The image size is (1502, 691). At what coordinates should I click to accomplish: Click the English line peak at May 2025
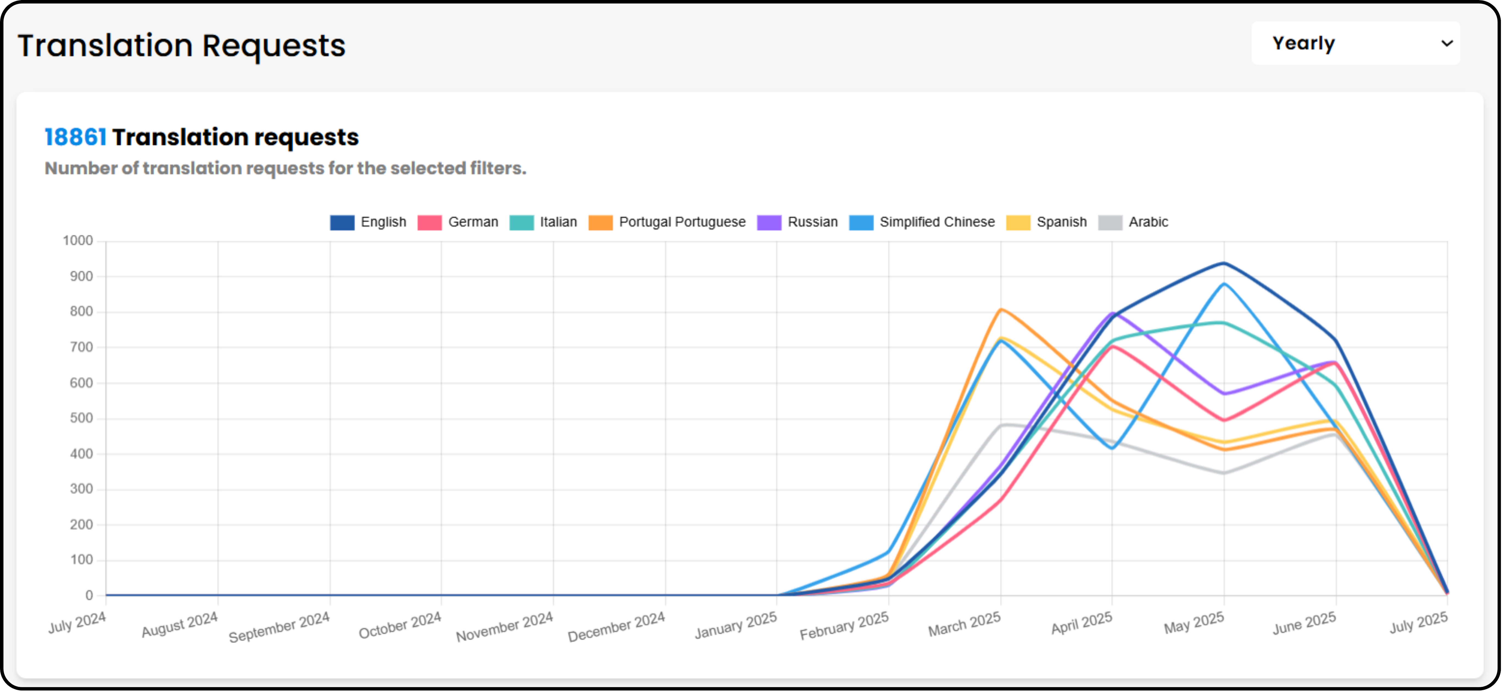(x=1224, y=264)
